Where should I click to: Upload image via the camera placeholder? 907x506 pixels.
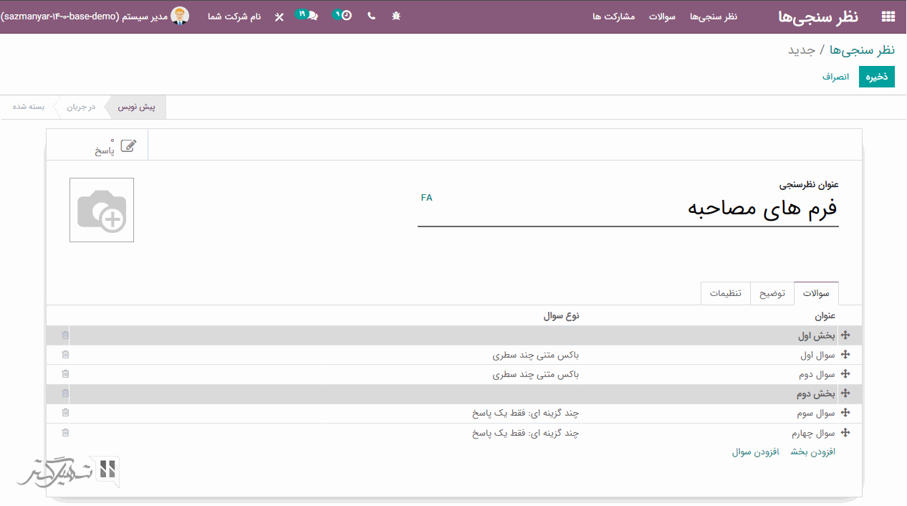[102, 210]
